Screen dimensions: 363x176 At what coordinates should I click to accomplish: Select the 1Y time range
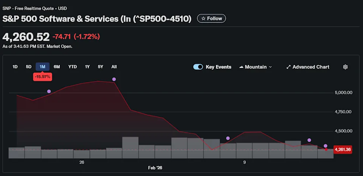click(x=87, y=67)
